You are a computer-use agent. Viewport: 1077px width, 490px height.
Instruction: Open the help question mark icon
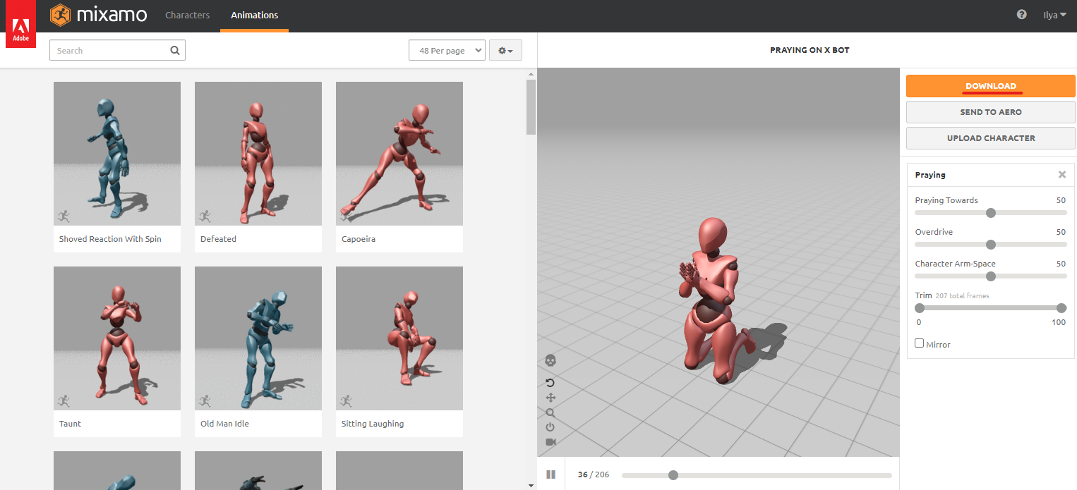(1021, 15)
